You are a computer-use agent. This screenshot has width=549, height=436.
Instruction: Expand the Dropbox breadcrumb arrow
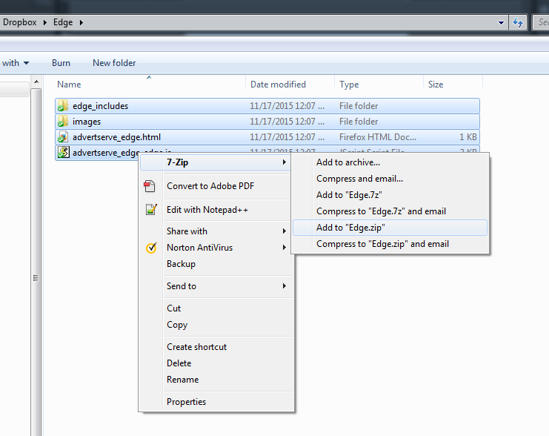click(44, 22)
